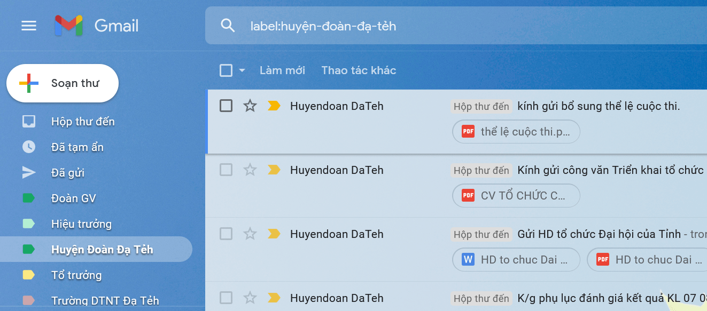Image resolution: width=707 pixels, height=311 pixels.
Task: Open attachment CV TỔ CHỨC C… PDF
Action: 516,196
